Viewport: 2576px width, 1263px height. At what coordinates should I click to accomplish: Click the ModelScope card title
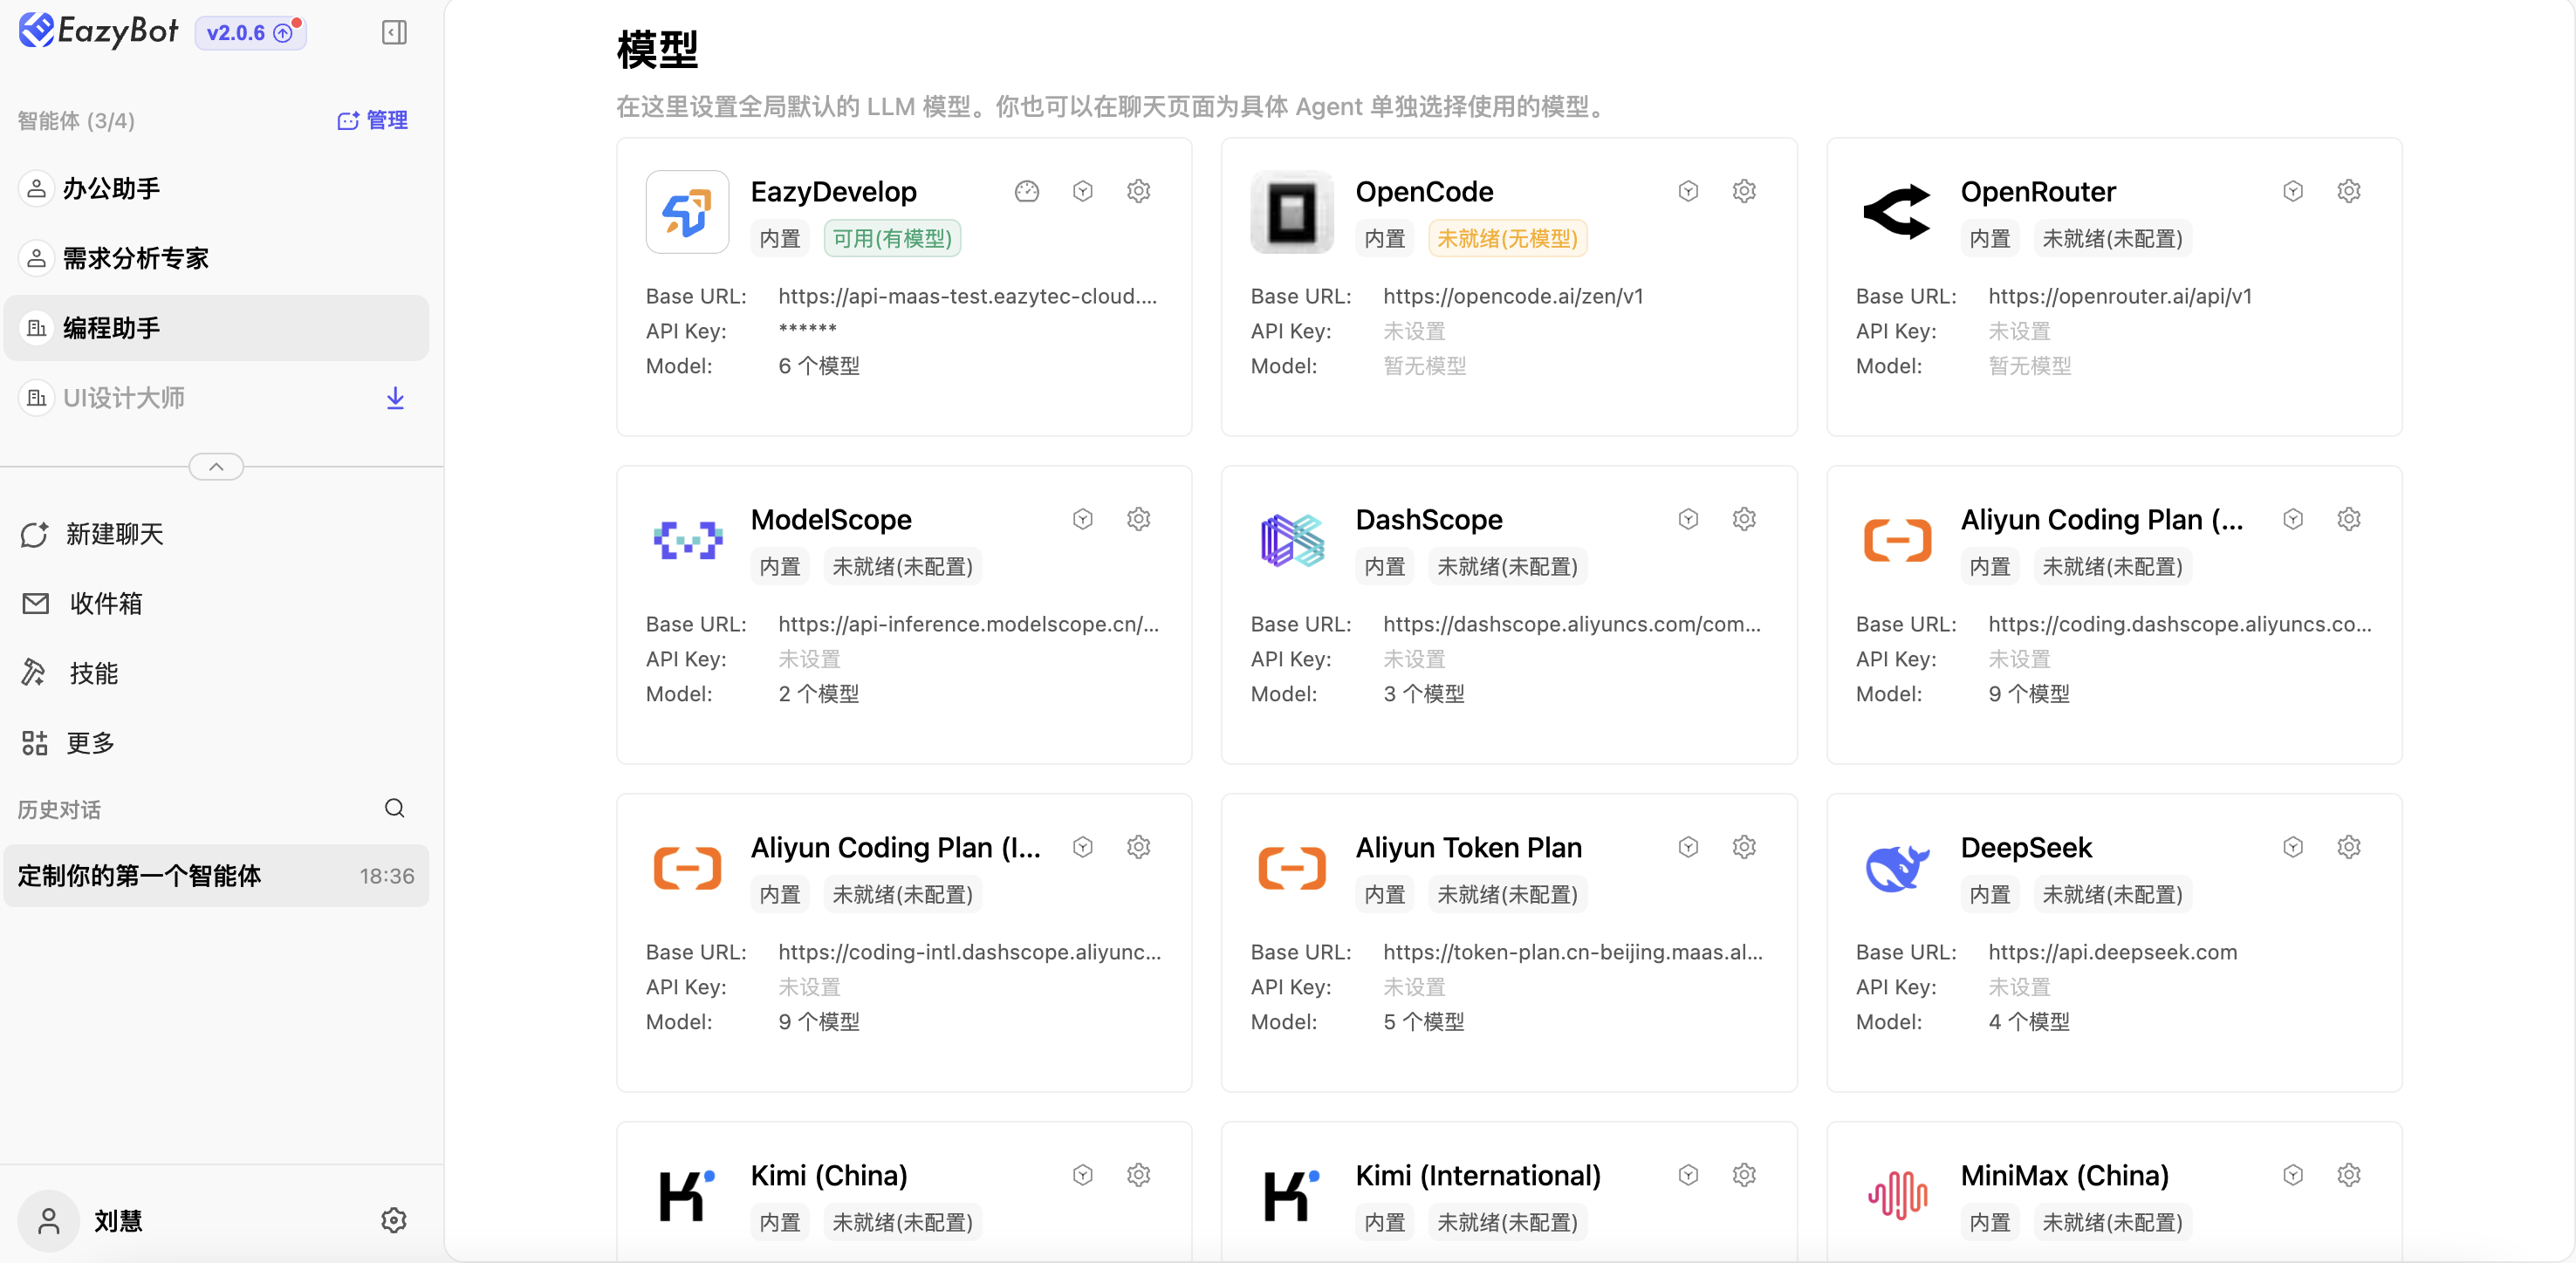point(831,520)
